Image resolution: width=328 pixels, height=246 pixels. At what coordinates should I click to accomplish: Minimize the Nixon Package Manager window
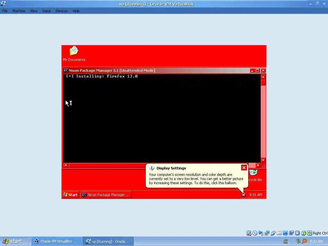coord(252,70)
